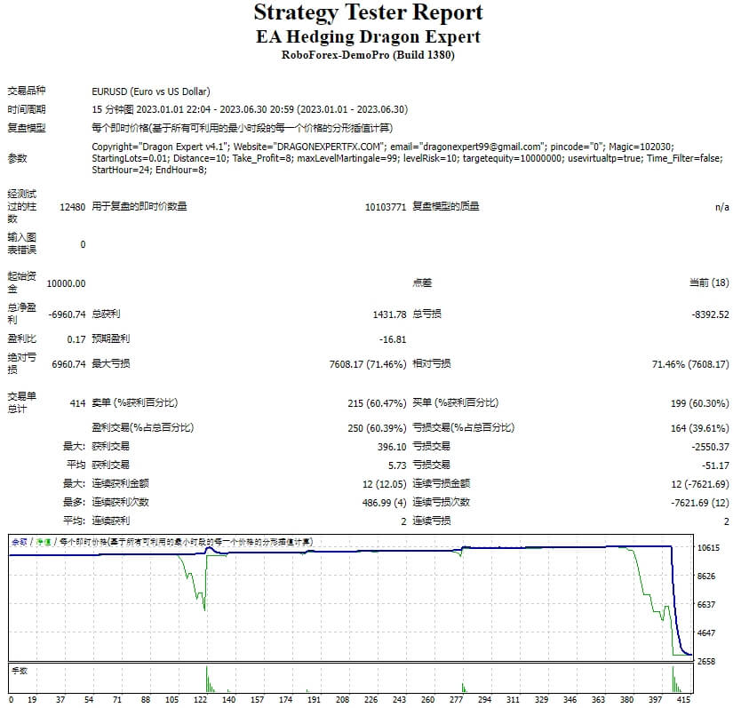This screenshot has height=708, width=733.
Task: Click the green 净值 legend label
Action: click(44, 542)
